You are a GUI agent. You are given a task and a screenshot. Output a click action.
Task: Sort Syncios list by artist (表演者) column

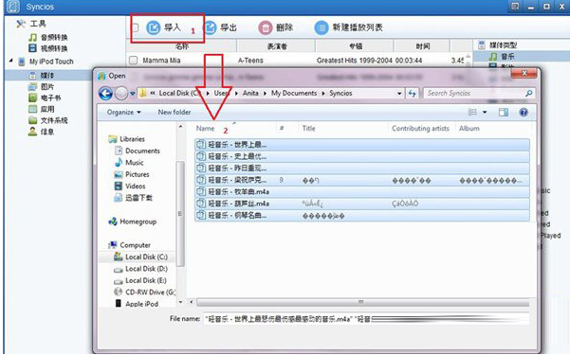(x=276, y=46)
